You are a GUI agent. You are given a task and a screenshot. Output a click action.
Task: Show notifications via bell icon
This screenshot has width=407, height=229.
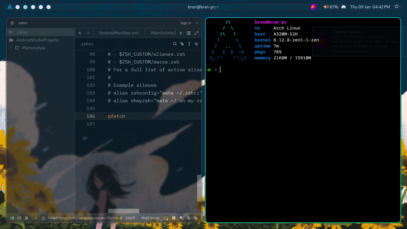[189, 218]
